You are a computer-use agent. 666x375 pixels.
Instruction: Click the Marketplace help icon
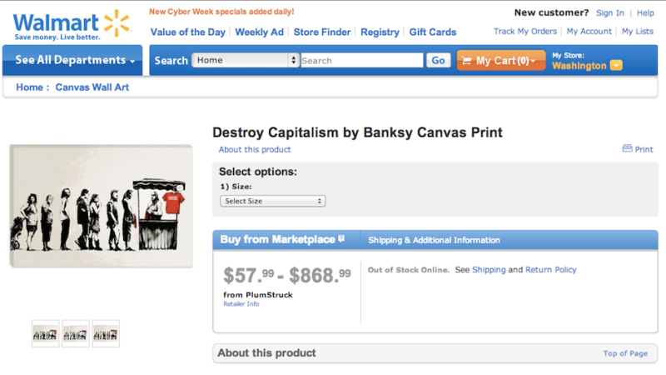tap(341, 239)
